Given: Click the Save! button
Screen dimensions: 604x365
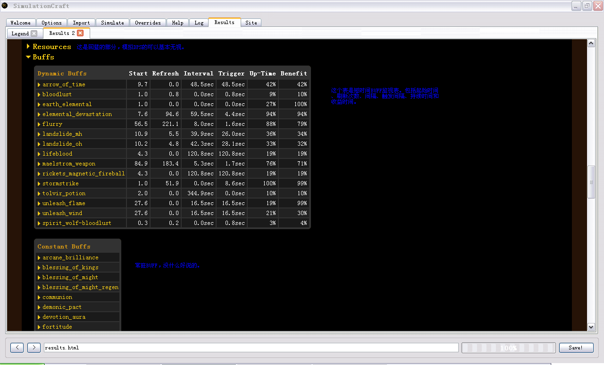Looking at the screenshot, I should (x=576, y=348).
